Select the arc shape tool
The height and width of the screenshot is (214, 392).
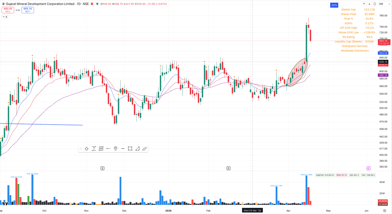tap(137, 149)
